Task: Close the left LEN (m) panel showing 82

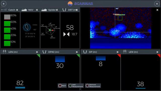Action: click(x=37, y=52)
